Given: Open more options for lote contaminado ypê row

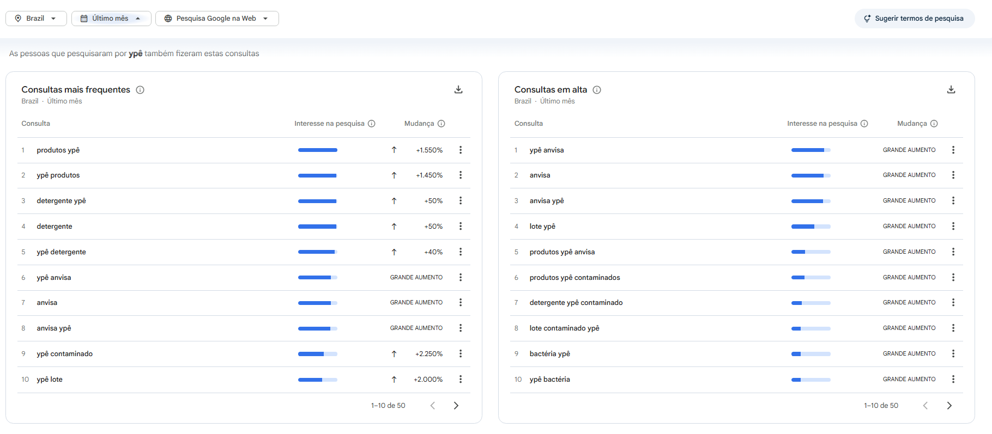Looking at the screenshot, I should point(953,328).
